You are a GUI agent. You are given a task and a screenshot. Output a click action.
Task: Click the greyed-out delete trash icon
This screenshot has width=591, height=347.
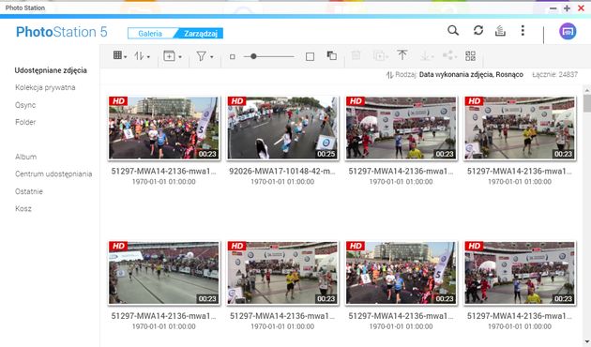pos(356,55)
